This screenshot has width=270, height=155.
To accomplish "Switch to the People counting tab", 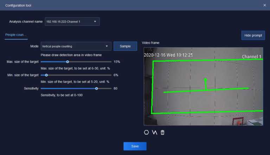I will coord(16,35).
